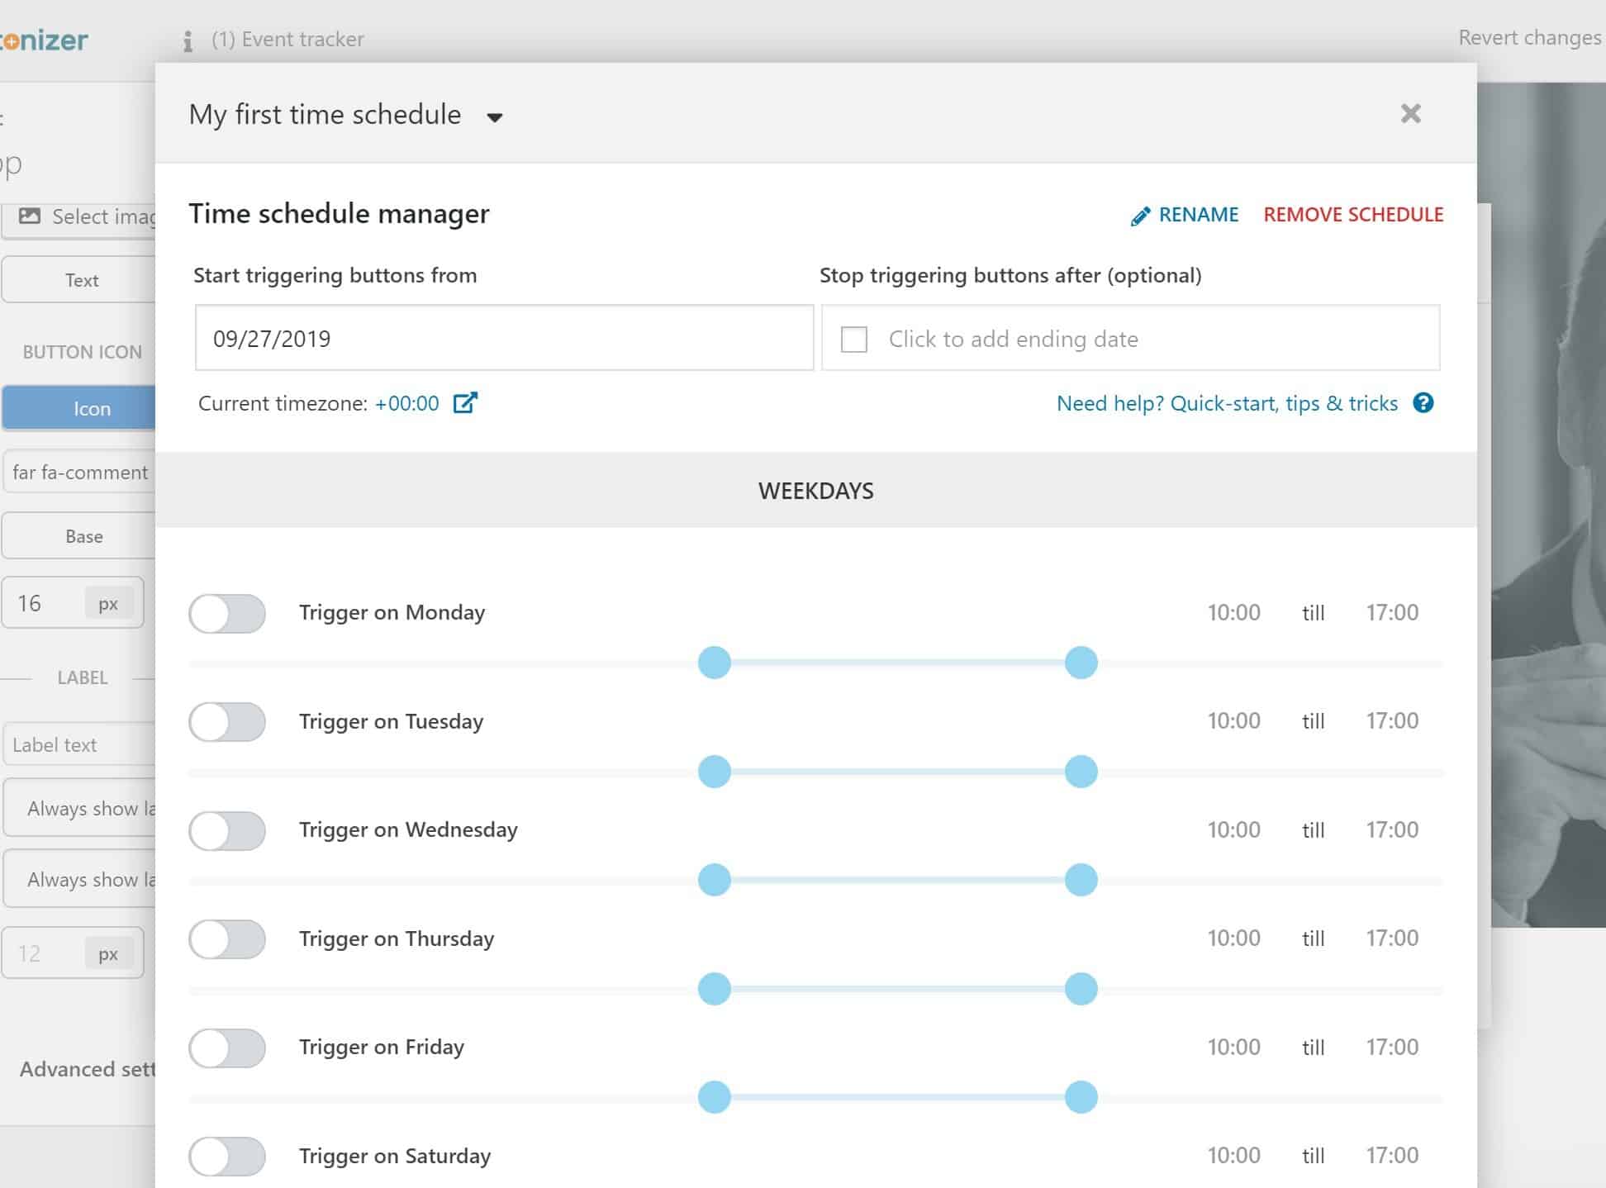The width and height of the screenshot is (1606, 1188).
Task: Click Thursday end time slider handle
Action: tap(1081, 989)
